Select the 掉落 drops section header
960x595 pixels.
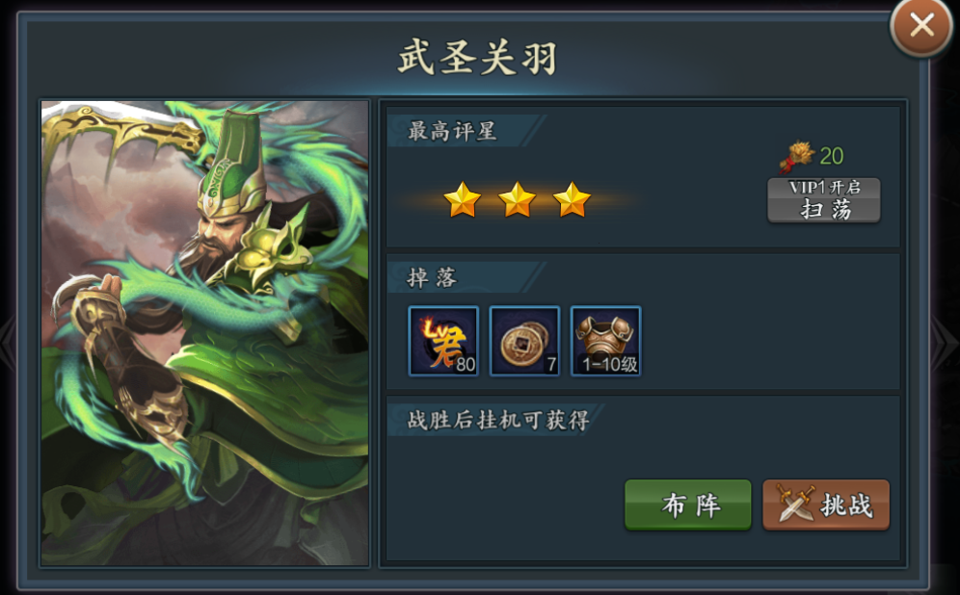[432, 278]
